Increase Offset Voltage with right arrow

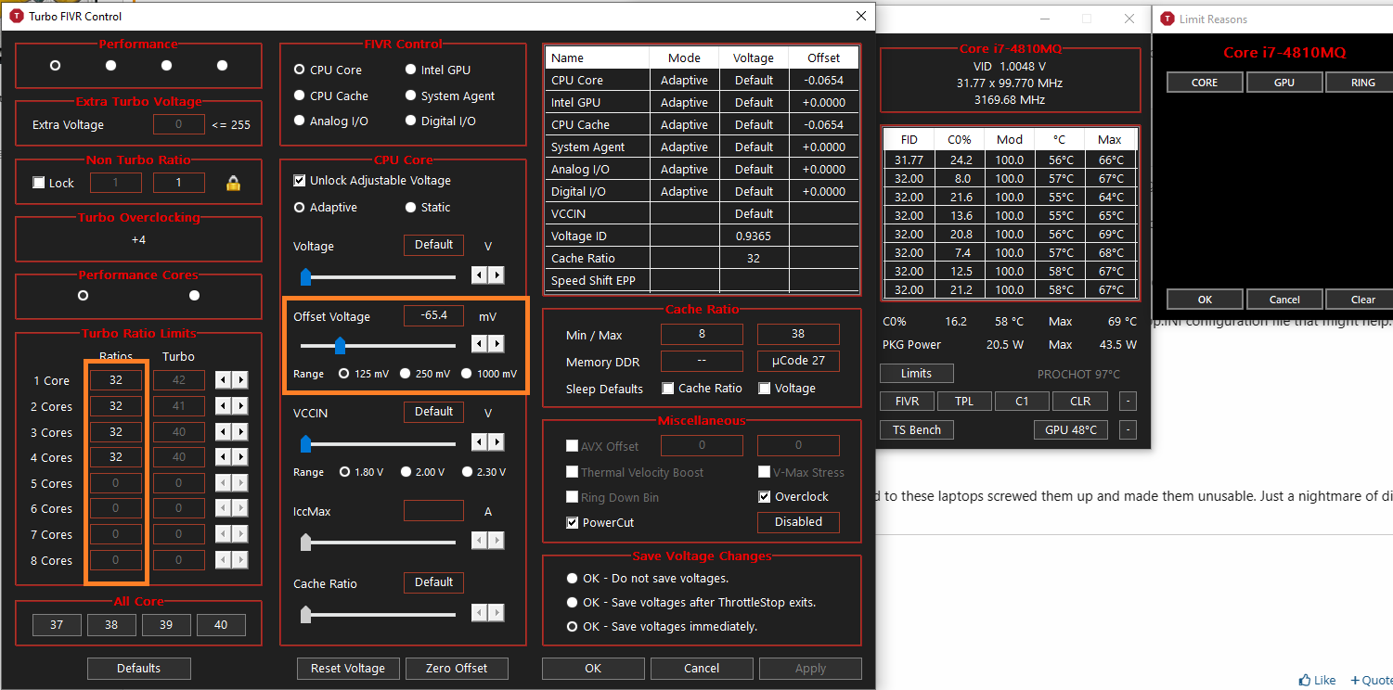(x=497, y=344)
